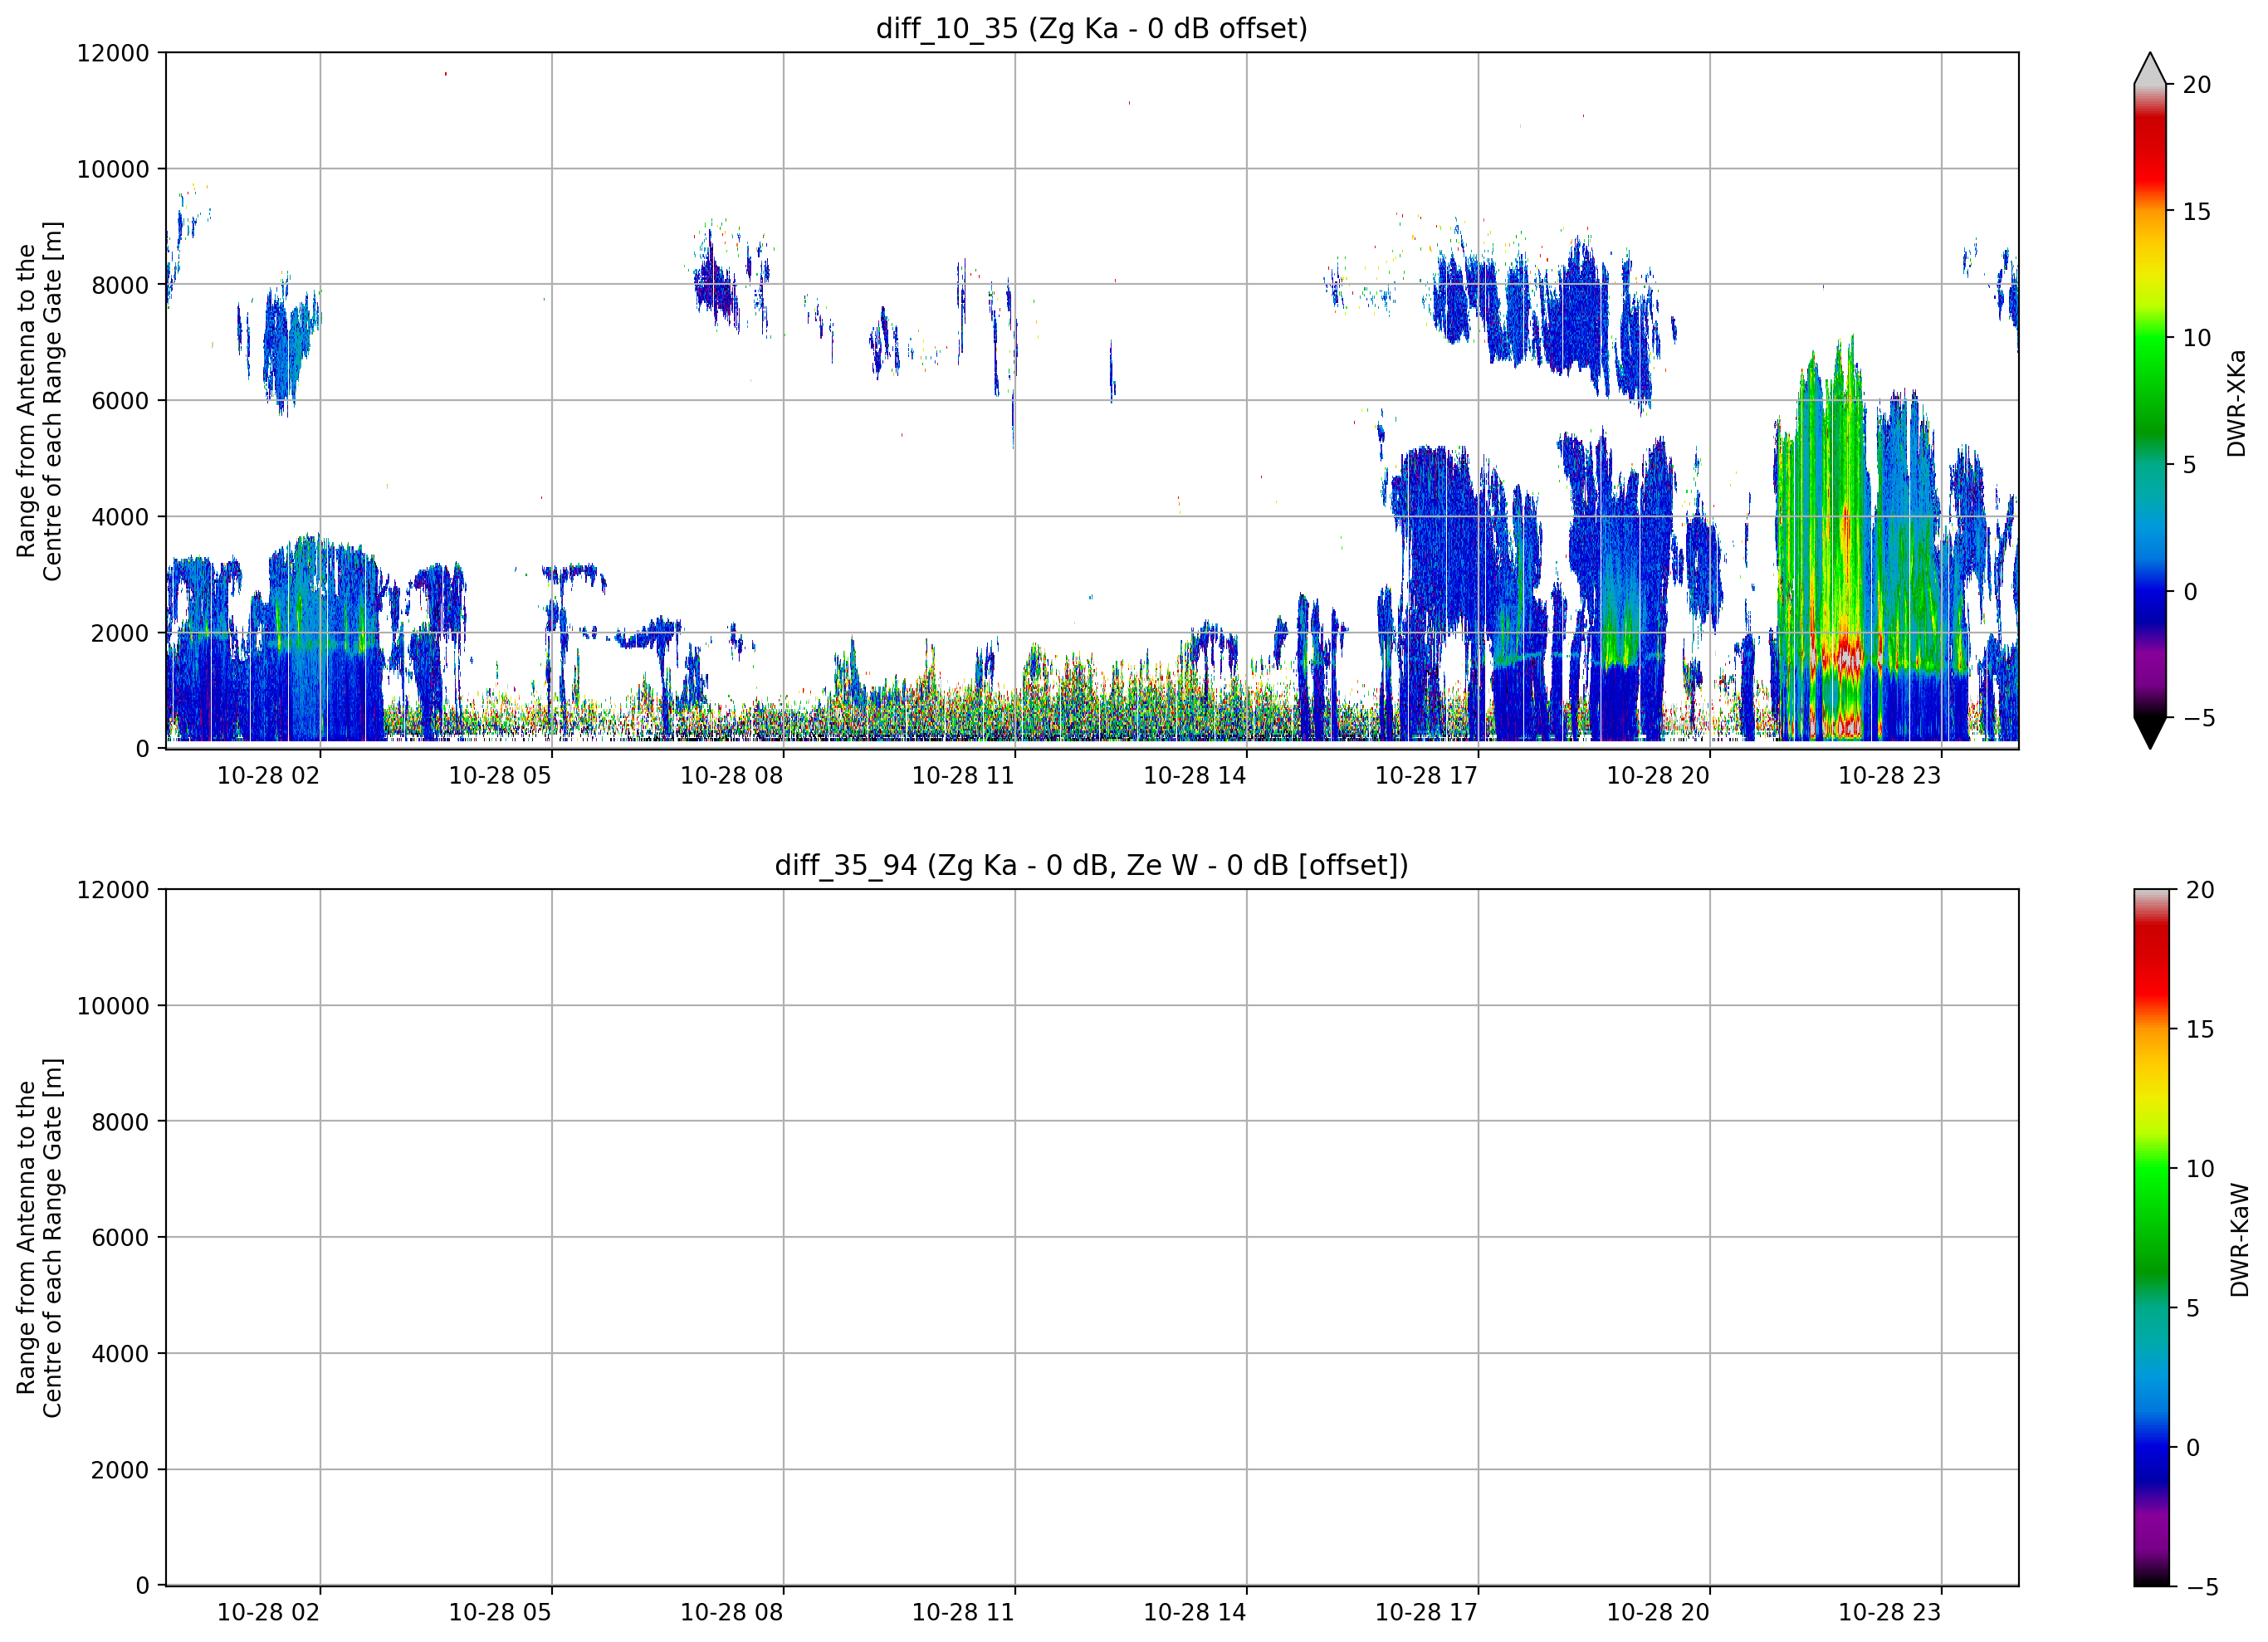Click the black lower arrow of top colorbar
The height and width of the screenshot is (1642, 2268).
[2149, 732]
